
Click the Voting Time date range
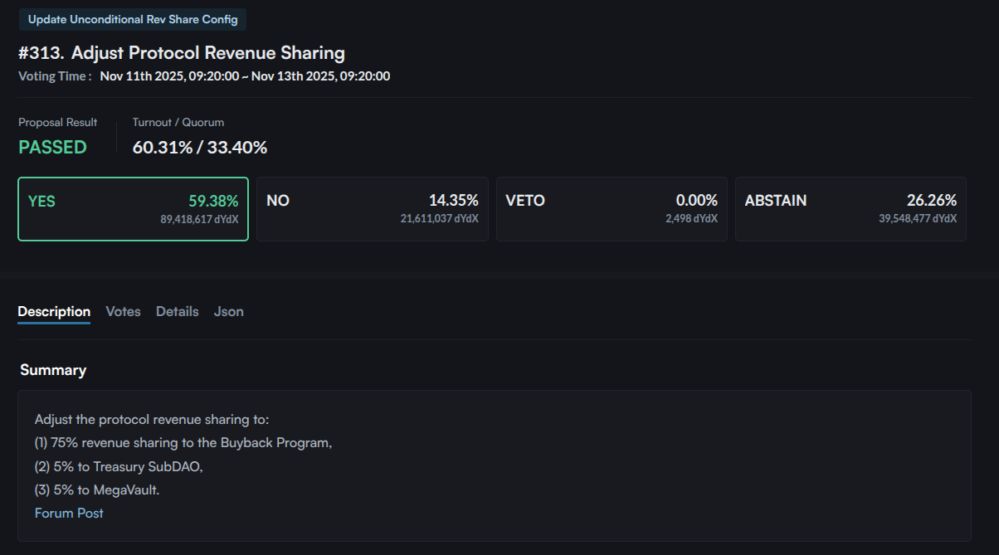[244, 75]
